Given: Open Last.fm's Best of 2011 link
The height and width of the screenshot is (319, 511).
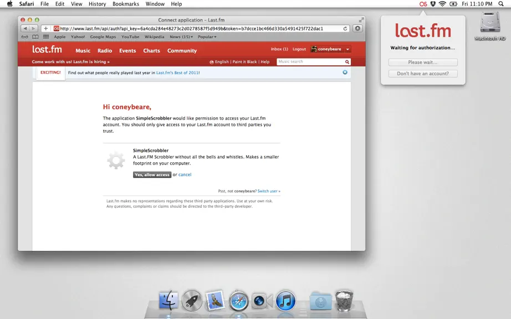Looking at the screenshot, I should point(178,73).
